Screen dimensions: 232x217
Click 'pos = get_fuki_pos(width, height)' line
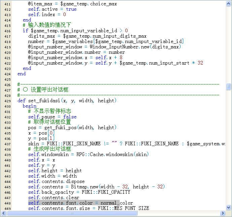[72, 128]
